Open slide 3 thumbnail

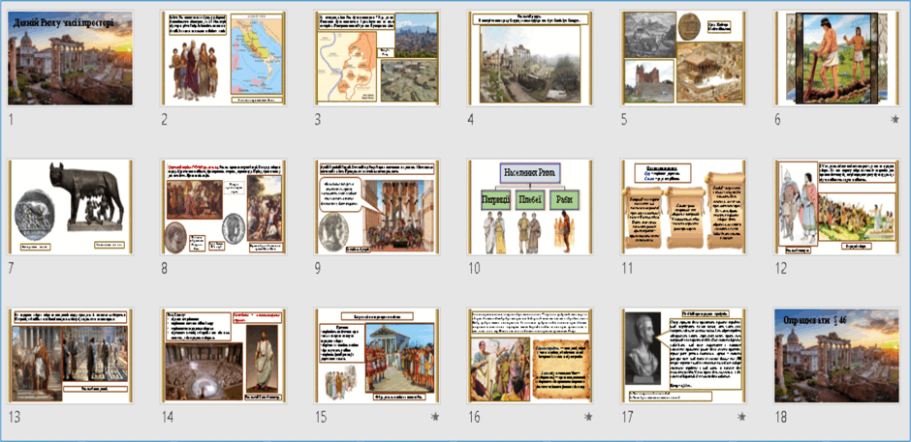coord(376,58)
